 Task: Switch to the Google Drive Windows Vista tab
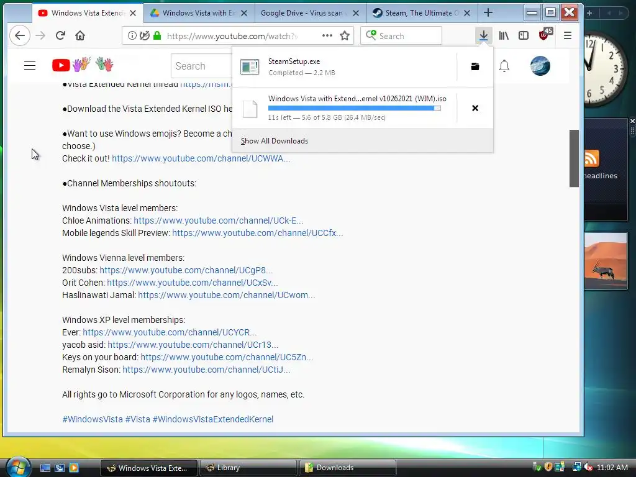(199, 13)
